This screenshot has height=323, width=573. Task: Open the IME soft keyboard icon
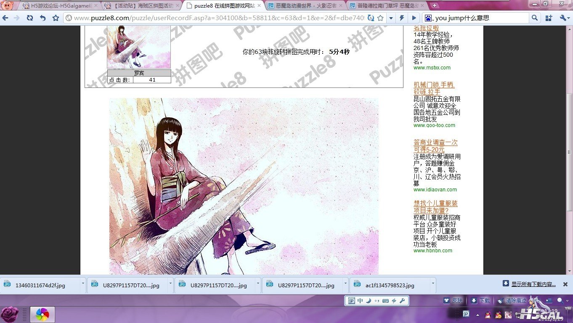[385, 301]
